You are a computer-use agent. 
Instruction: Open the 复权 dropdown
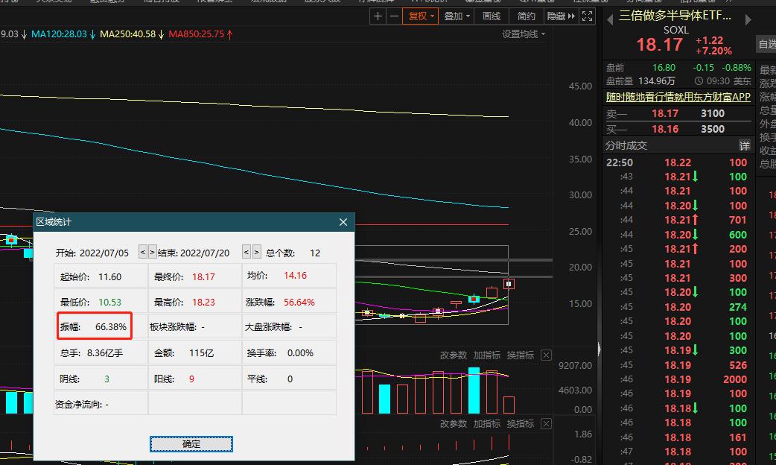click(421, 16)
